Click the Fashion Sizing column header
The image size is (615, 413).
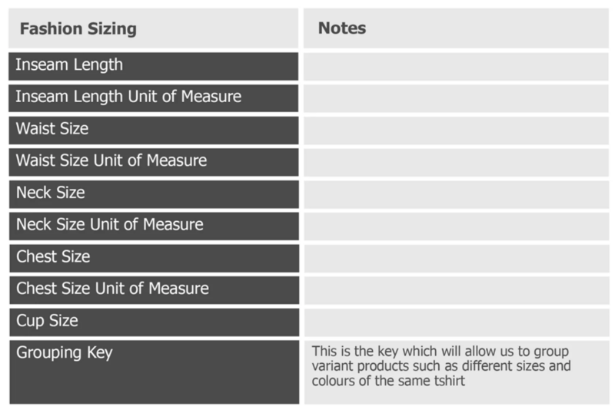tap(153, 28)
